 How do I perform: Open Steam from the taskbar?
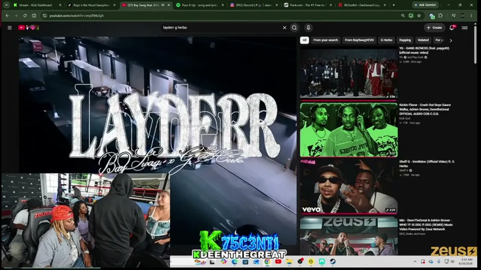(333, 261)
